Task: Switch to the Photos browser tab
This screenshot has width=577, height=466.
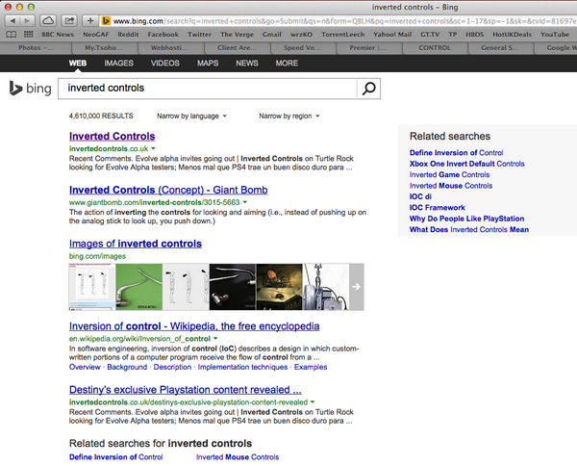Action: (x=36, y=48)
